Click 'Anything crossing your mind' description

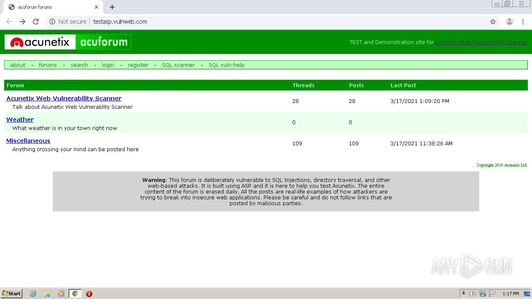(76, 149)
